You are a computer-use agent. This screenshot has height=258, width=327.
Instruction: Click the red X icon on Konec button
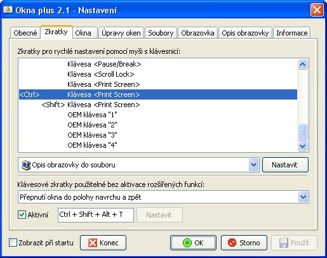[x=93, y=243]
